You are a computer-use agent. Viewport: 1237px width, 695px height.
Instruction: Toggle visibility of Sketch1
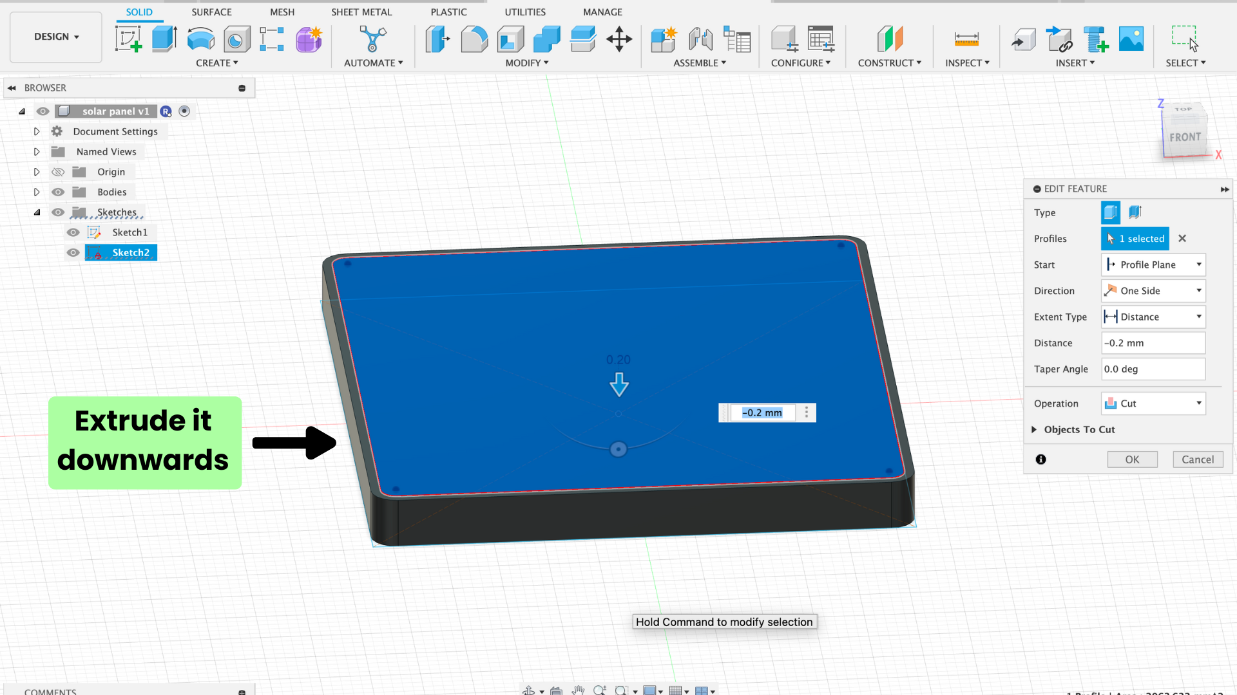pos(72,232)
